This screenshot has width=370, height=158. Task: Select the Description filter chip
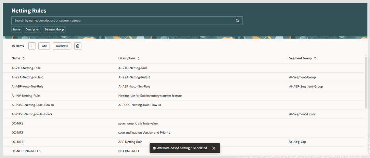pos(33,29)
